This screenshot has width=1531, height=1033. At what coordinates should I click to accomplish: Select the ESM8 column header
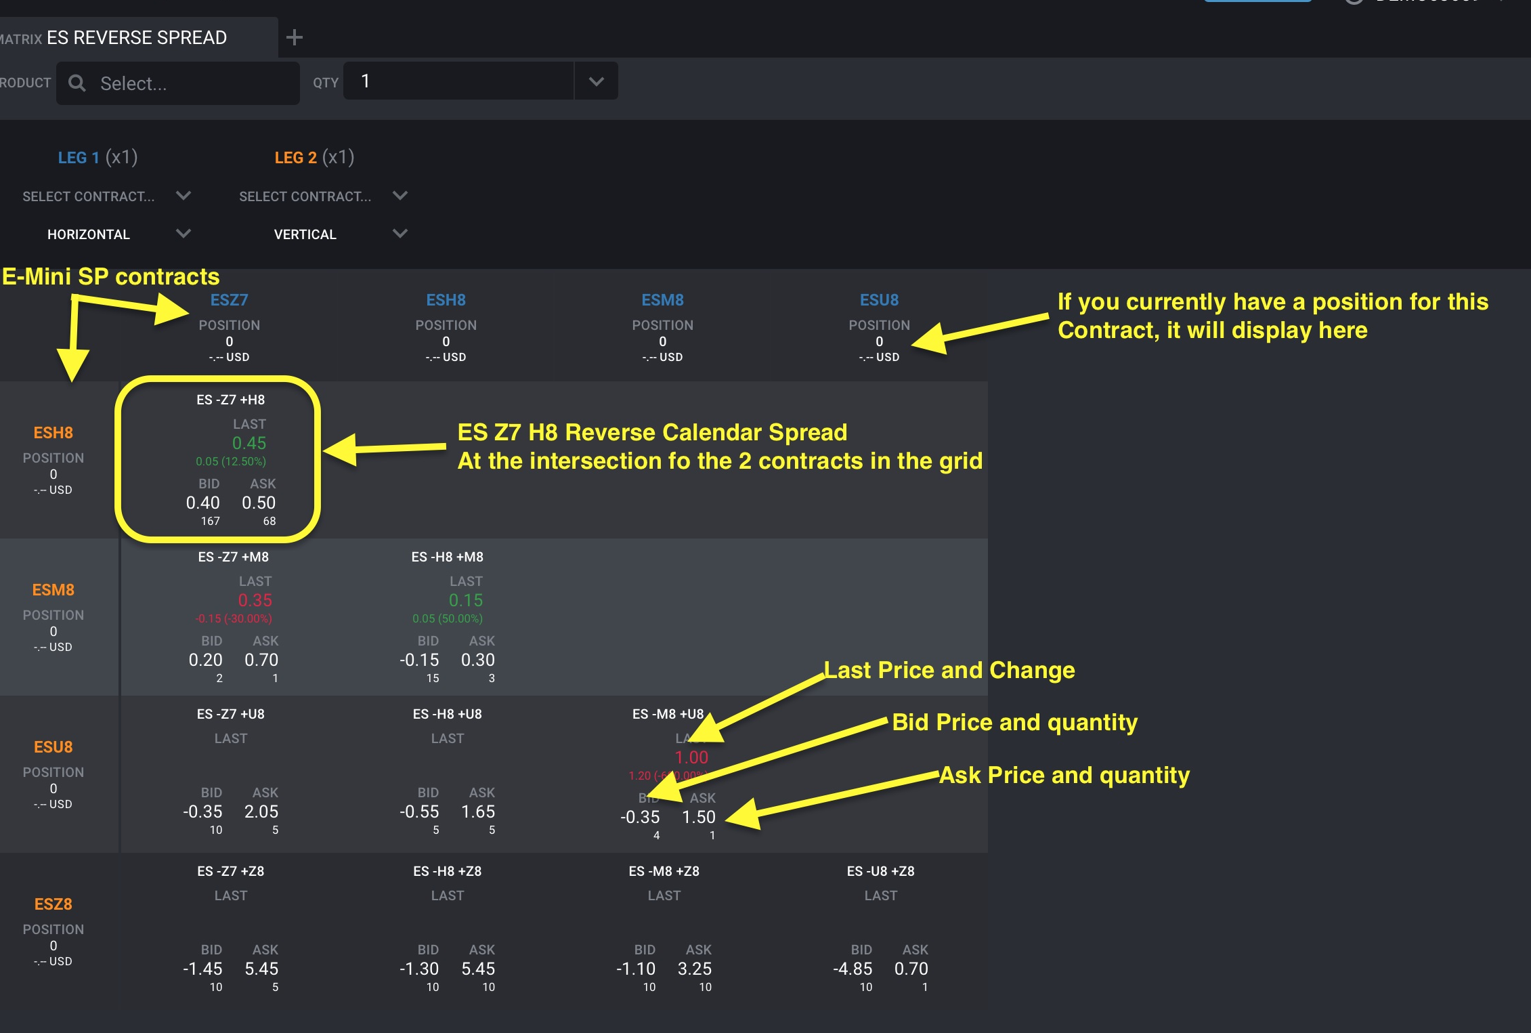click(x=662, y=300)
